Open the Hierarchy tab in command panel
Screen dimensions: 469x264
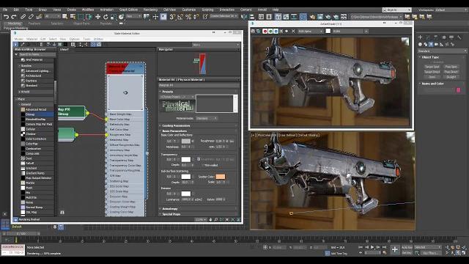436,37
